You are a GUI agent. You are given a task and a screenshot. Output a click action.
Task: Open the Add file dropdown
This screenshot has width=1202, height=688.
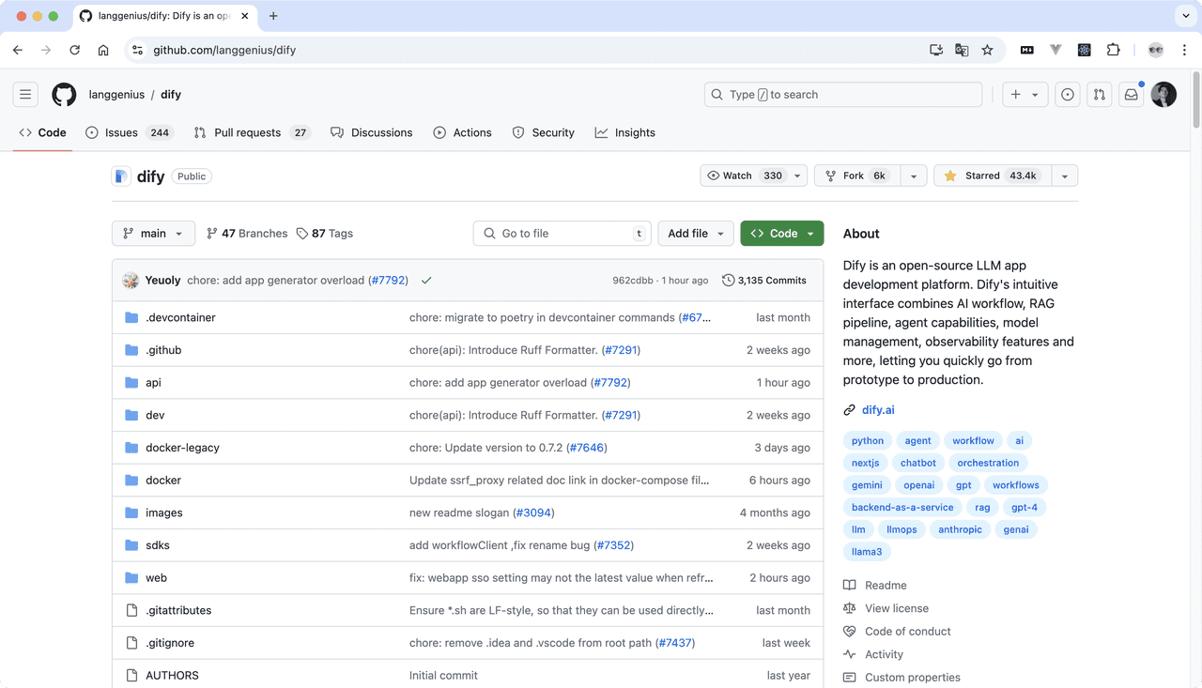coord(697,234)
